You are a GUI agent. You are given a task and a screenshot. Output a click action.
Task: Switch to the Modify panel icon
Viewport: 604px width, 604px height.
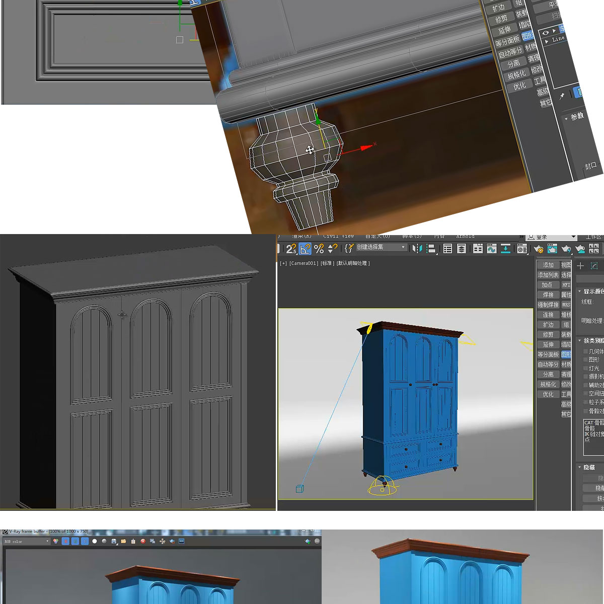[594, 266]
